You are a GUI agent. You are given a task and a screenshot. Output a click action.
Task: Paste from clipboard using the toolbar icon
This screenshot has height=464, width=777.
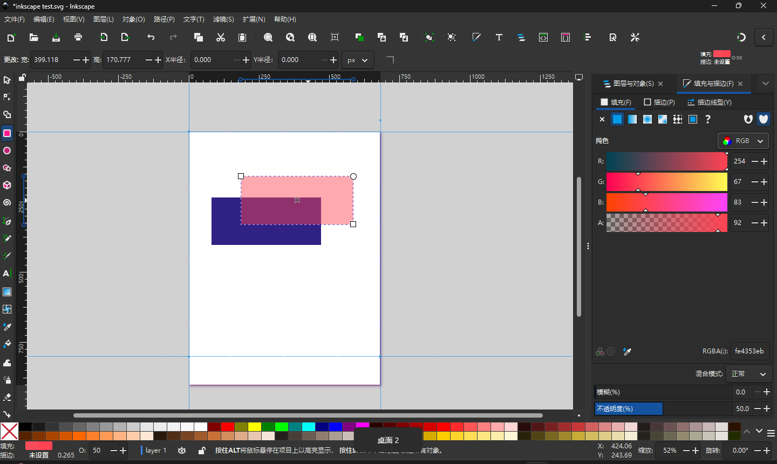(242, 37)
